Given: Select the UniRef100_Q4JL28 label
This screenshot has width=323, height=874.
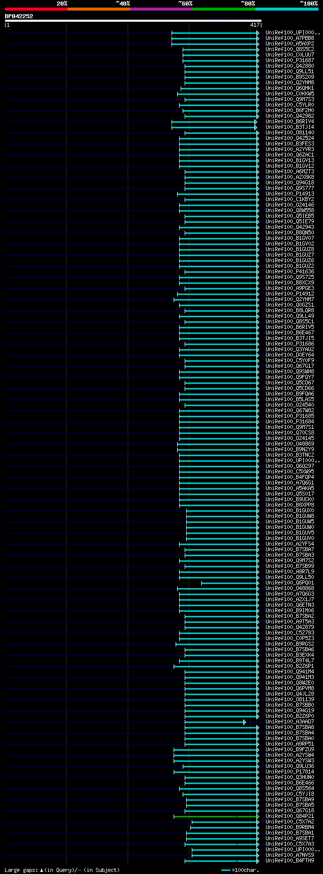Looking at the screenshot, I should tap(290, 694).
